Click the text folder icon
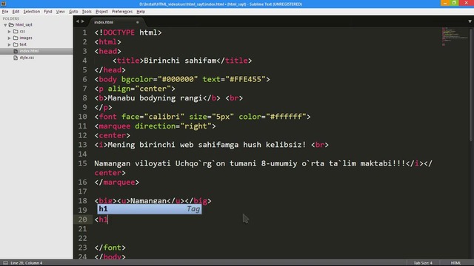Screen dimensions: 474x266 coord(16,44)
